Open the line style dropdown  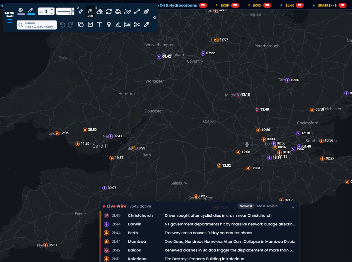(x=65, y=11)
